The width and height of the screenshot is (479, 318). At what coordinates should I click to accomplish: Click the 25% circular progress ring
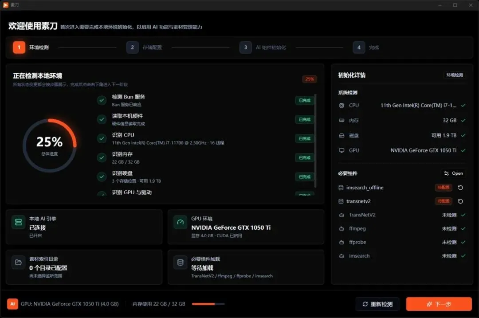click(50, 145)
